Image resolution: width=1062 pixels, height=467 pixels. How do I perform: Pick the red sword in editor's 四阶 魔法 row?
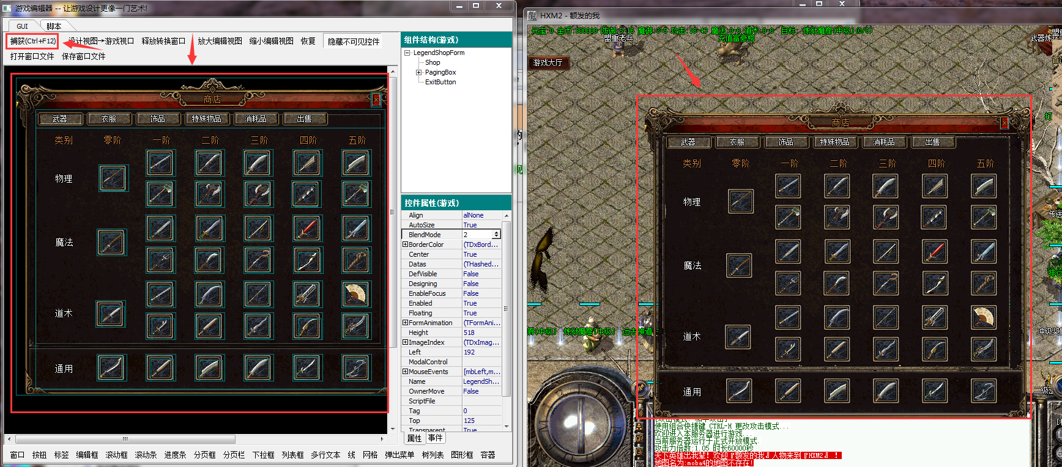pos(307,228)
